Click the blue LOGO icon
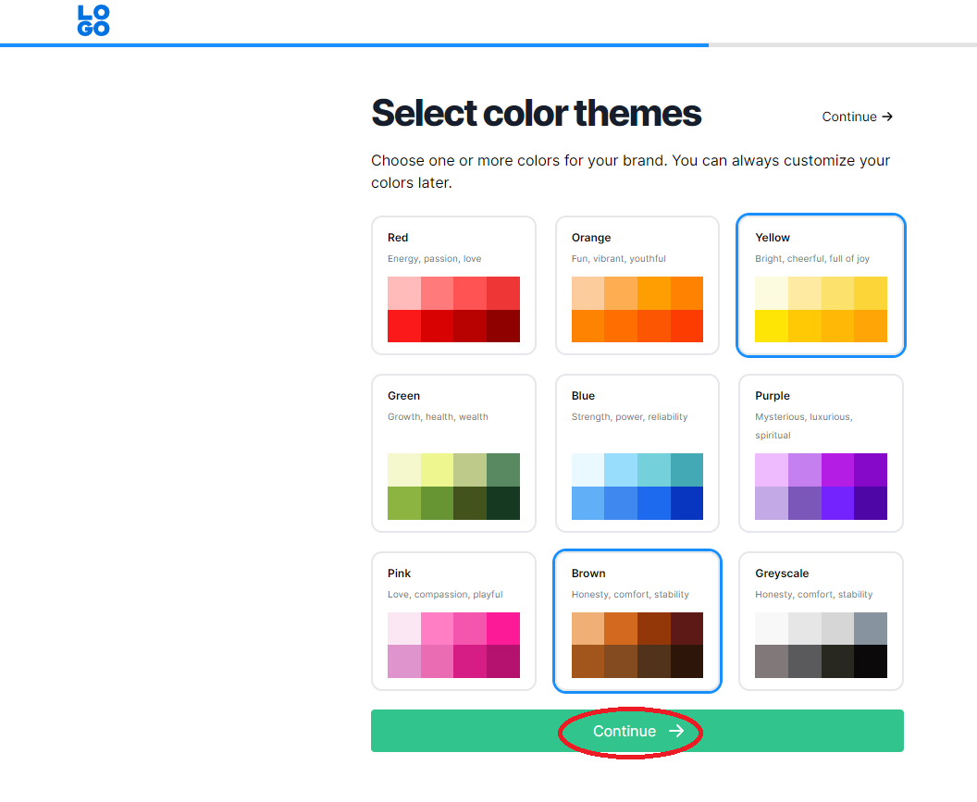The height and width of the screenshot is (802, 977). (x=93, y=20)
